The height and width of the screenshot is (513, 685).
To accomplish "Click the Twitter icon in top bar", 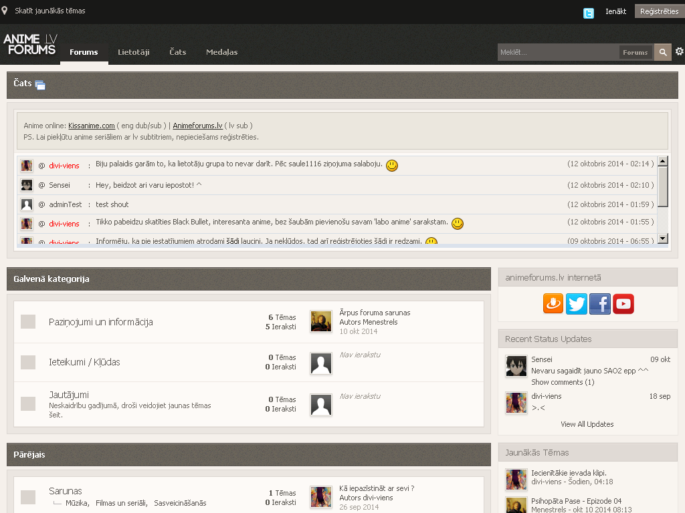I will click(x=588, y=12).
